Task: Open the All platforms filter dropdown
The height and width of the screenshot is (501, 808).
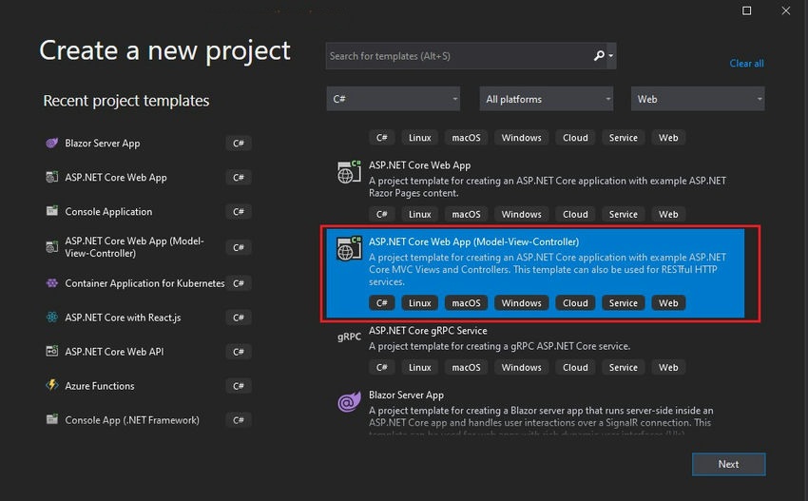Action: 547,99
